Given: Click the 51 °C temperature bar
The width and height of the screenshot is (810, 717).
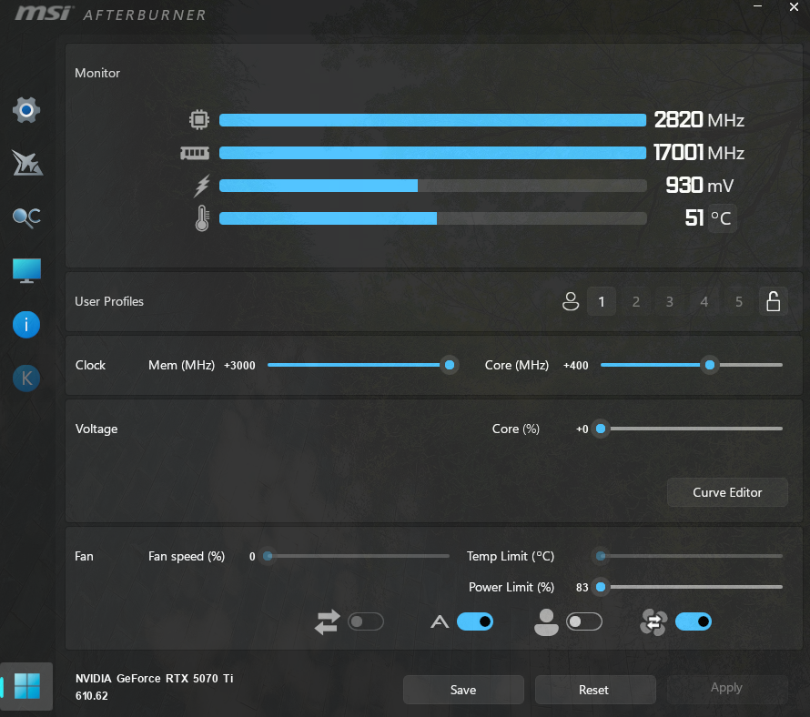Looking at the screenshot, I should pos(433,218).
